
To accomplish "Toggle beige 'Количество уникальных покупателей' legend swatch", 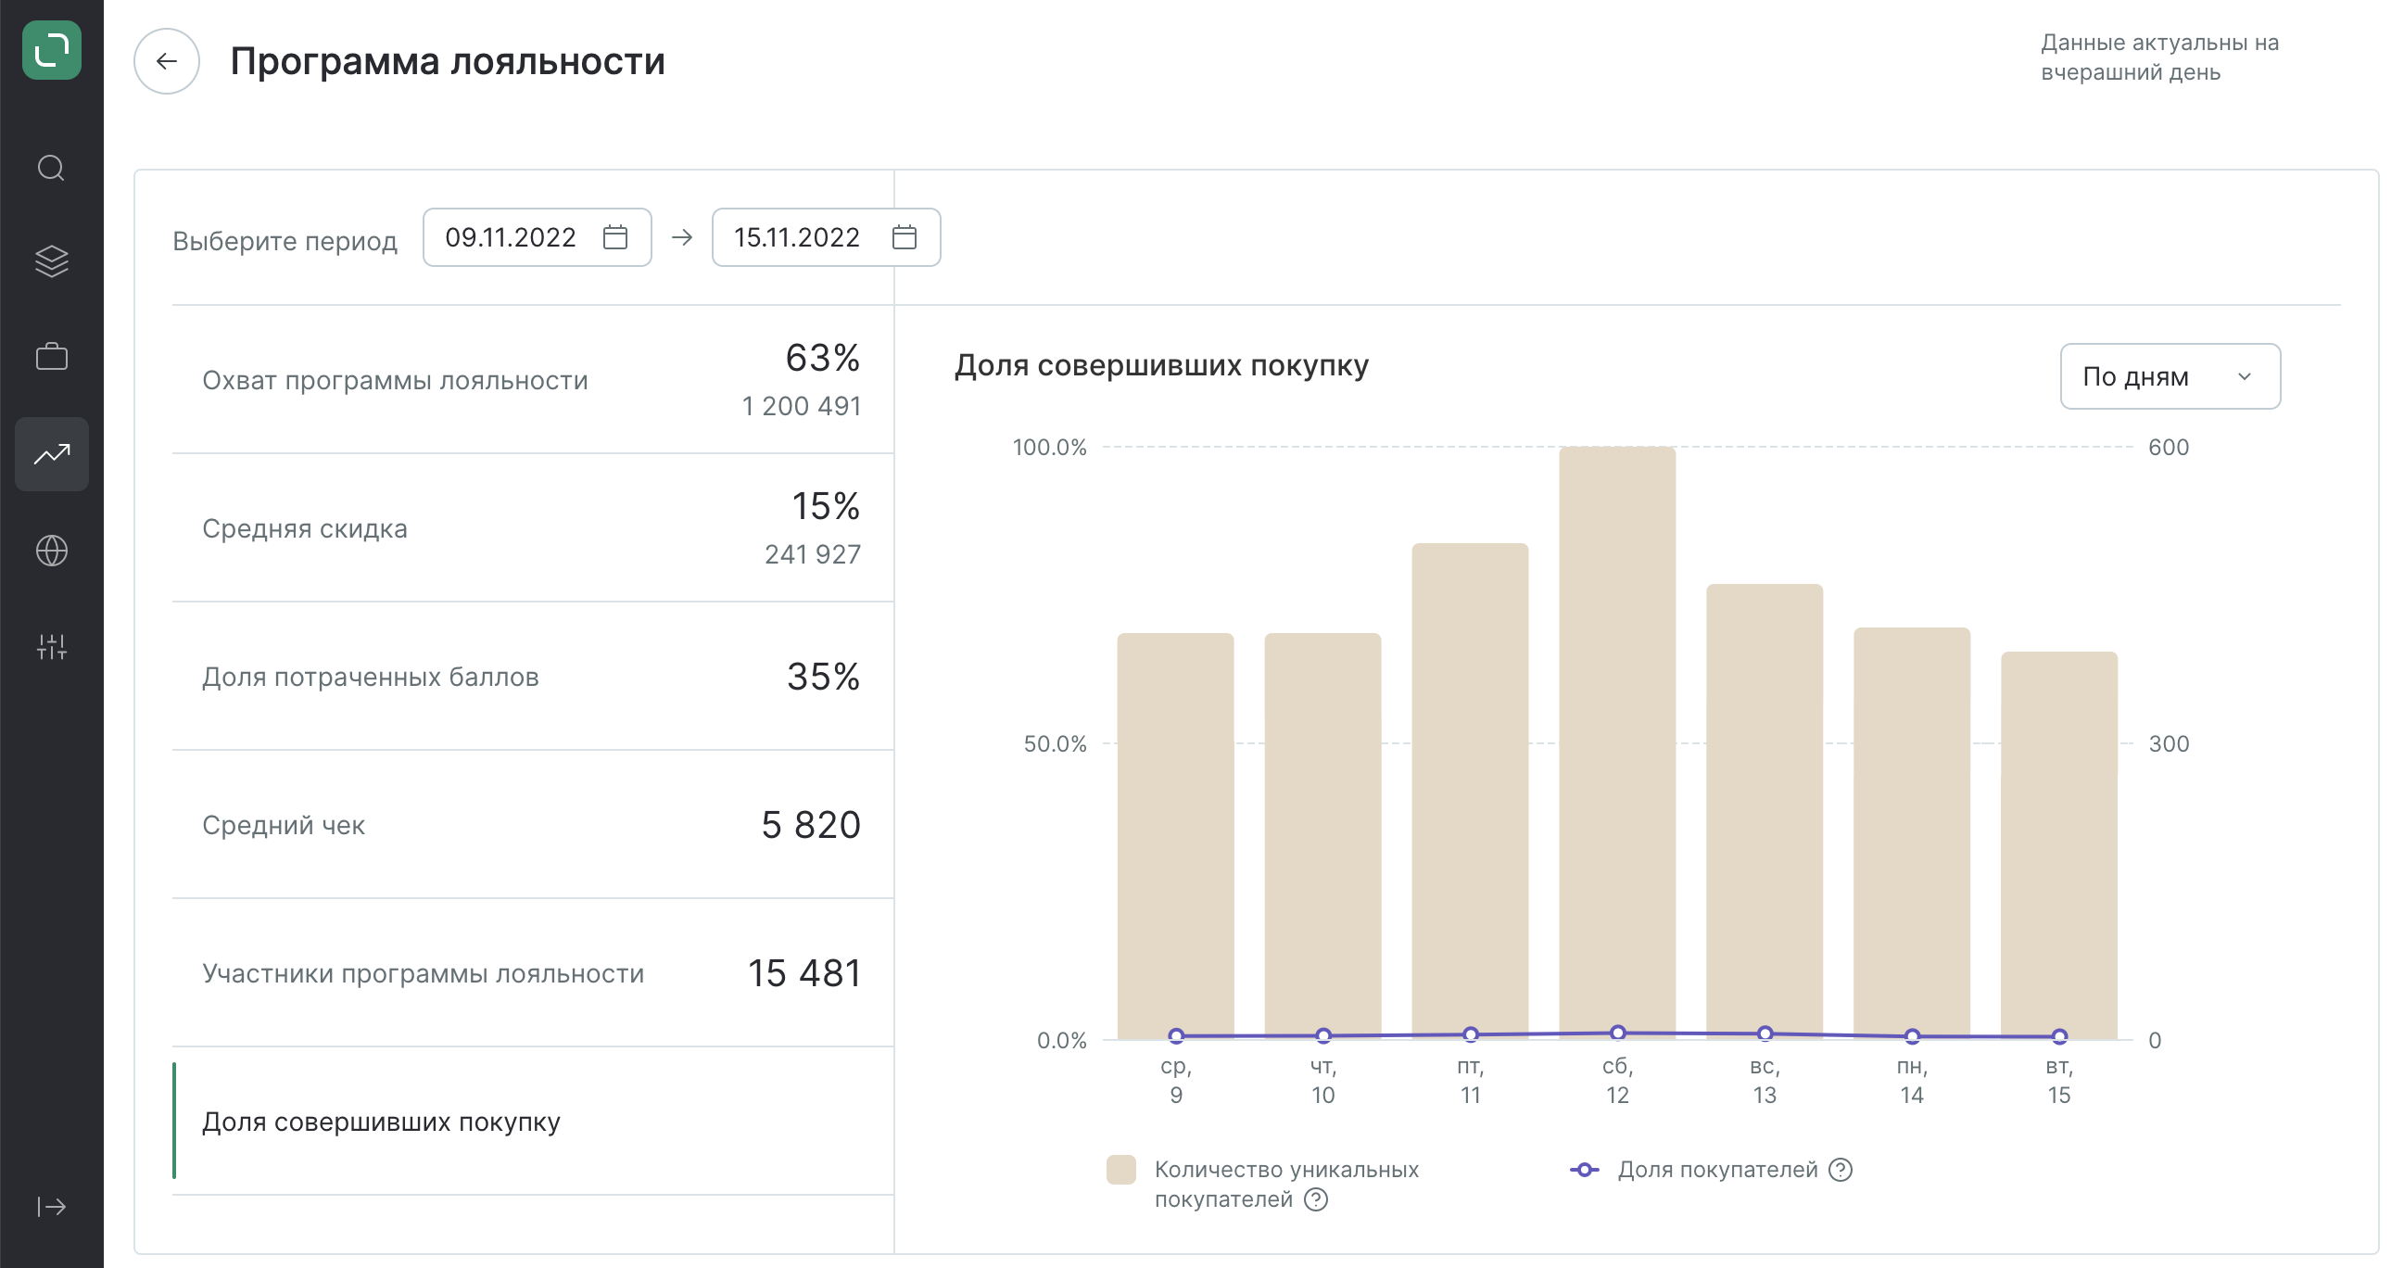I will (x=1120, y=1170).
